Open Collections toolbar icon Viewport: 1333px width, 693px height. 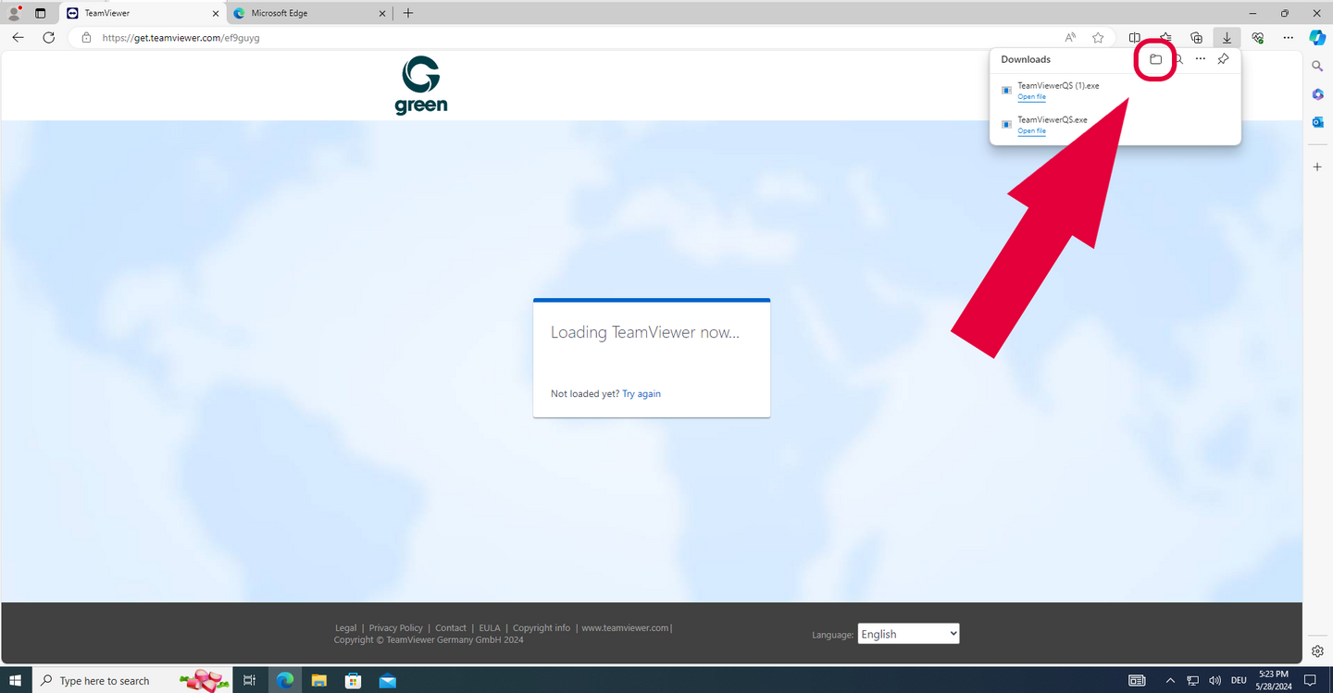tap(1196, 38)
